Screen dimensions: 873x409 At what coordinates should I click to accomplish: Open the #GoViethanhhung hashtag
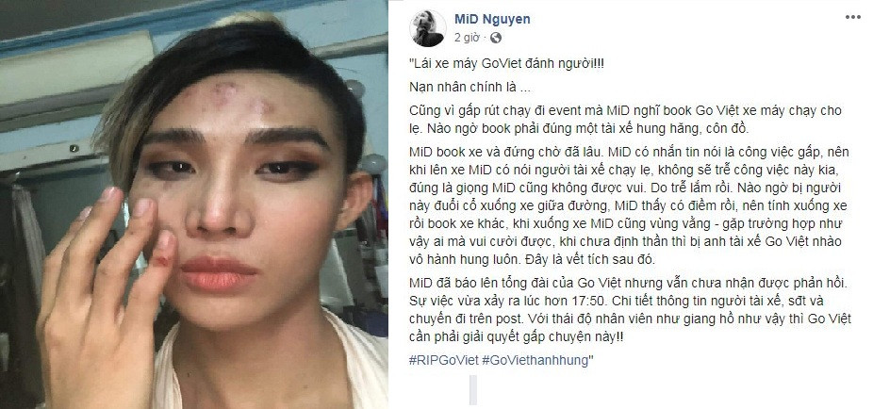tap(535, 360)
